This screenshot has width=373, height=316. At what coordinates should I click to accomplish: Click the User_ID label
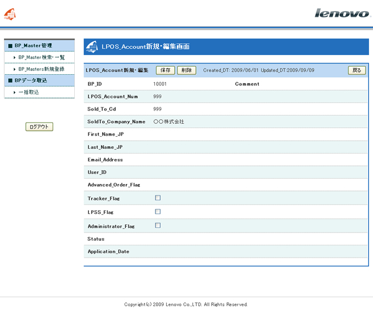click(97, 172)
